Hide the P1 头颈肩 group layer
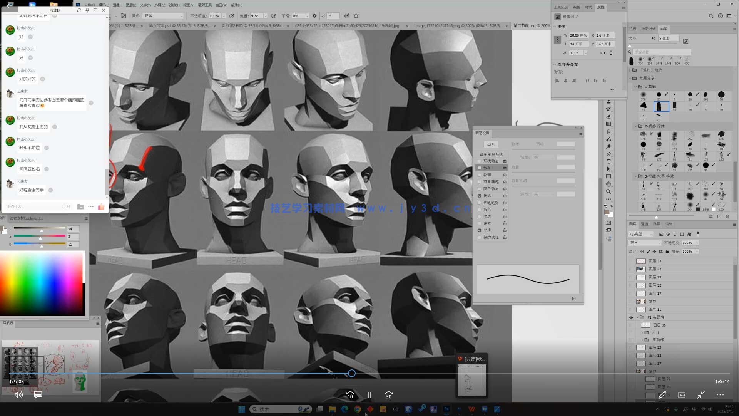Screen dimensions: 739x416 pos(631,317)
